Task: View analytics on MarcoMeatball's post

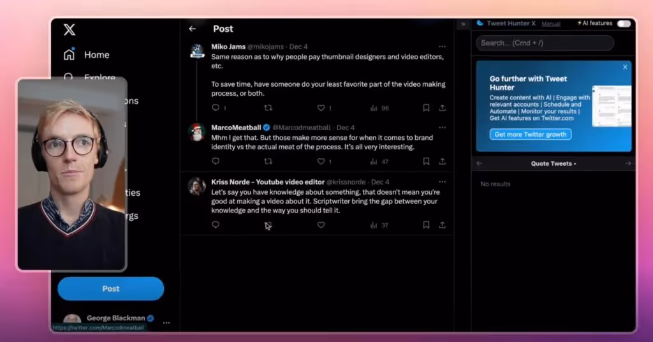Action: [374, 161]
